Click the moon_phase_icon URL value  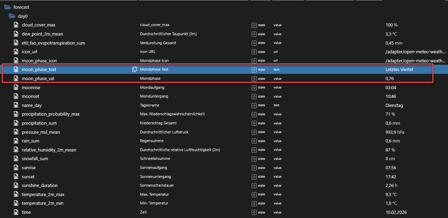[x=415, y=61]
